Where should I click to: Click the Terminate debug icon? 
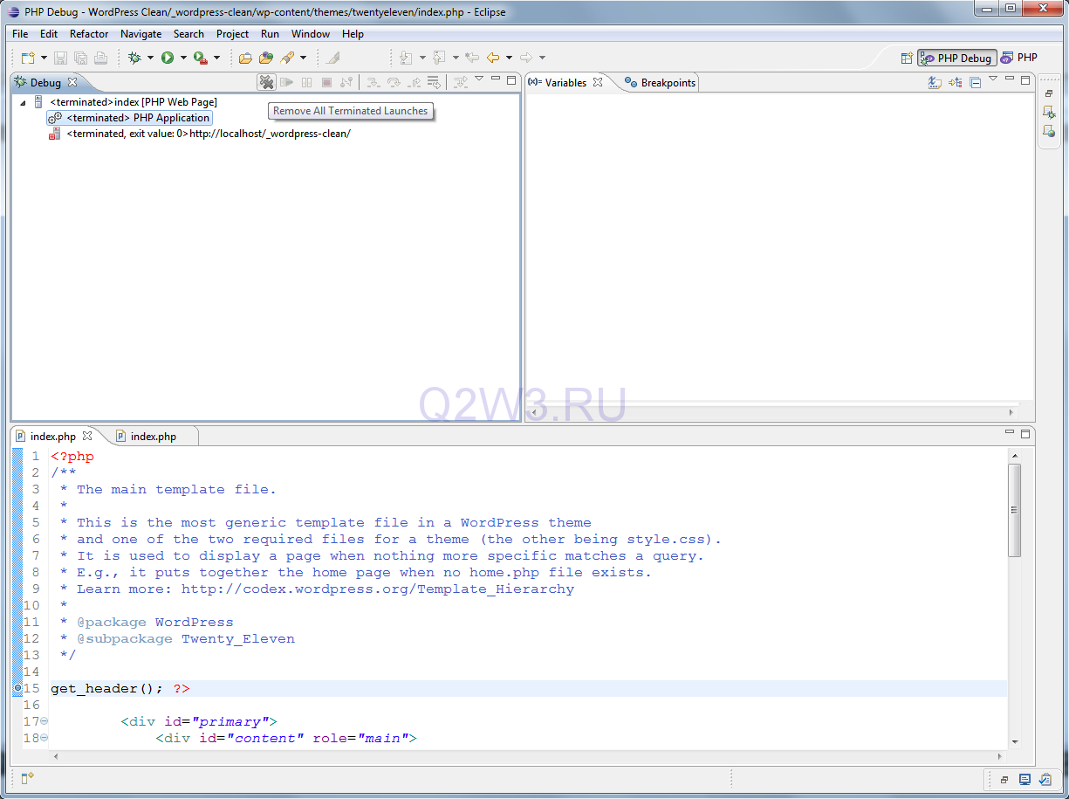point(326,82)
